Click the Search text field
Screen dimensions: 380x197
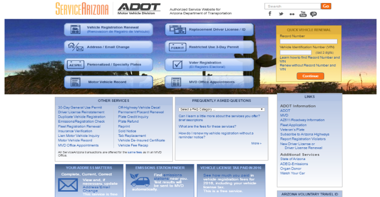coord(292,6)
